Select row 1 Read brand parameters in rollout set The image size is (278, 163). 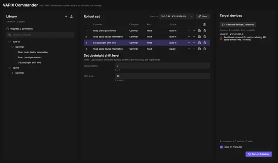[x=147, y=30]
